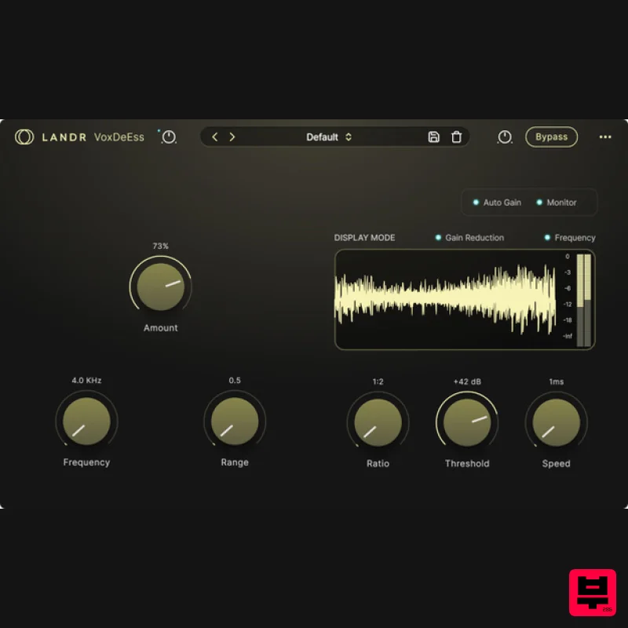Click the Frequency knob

(86, 422)
